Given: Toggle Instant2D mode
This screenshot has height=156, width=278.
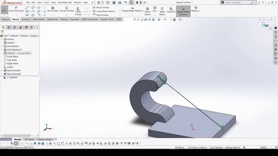Looking at the screenshot, I should (x=171, y=10).
